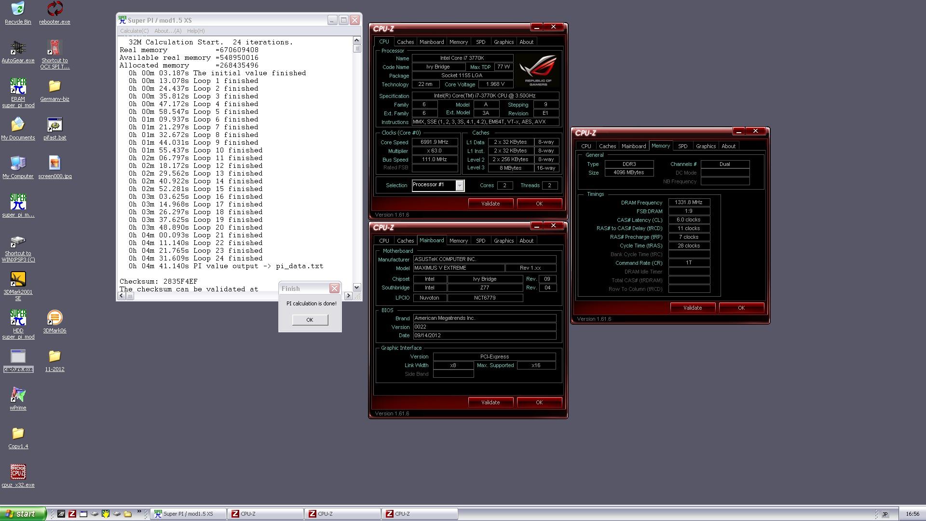This screenshot has width=926, height=521.
Task: Click OK in the Mainboard CPU-Z window
Action: click(539, 402)
